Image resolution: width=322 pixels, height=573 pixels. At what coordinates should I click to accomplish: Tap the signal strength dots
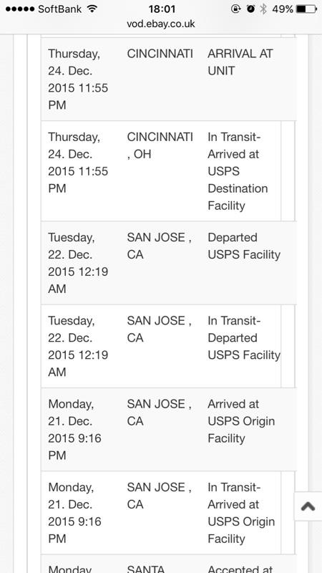coord(20,9)
